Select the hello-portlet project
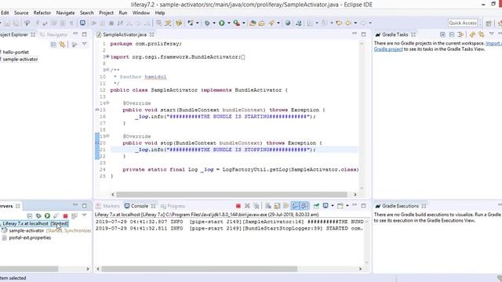Screen dimensions: 502x282 click(16, 52)
